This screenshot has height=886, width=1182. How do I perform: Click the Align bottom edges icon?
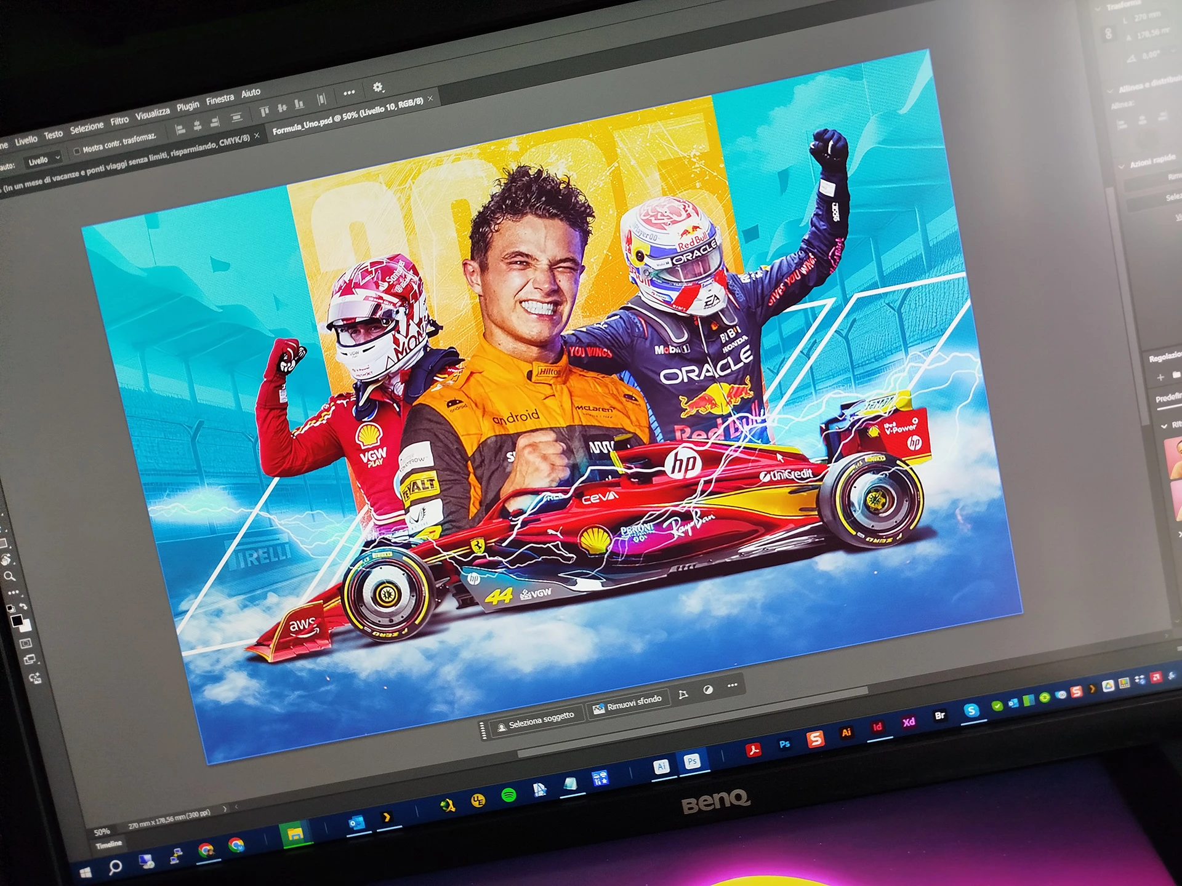point(299,104)
